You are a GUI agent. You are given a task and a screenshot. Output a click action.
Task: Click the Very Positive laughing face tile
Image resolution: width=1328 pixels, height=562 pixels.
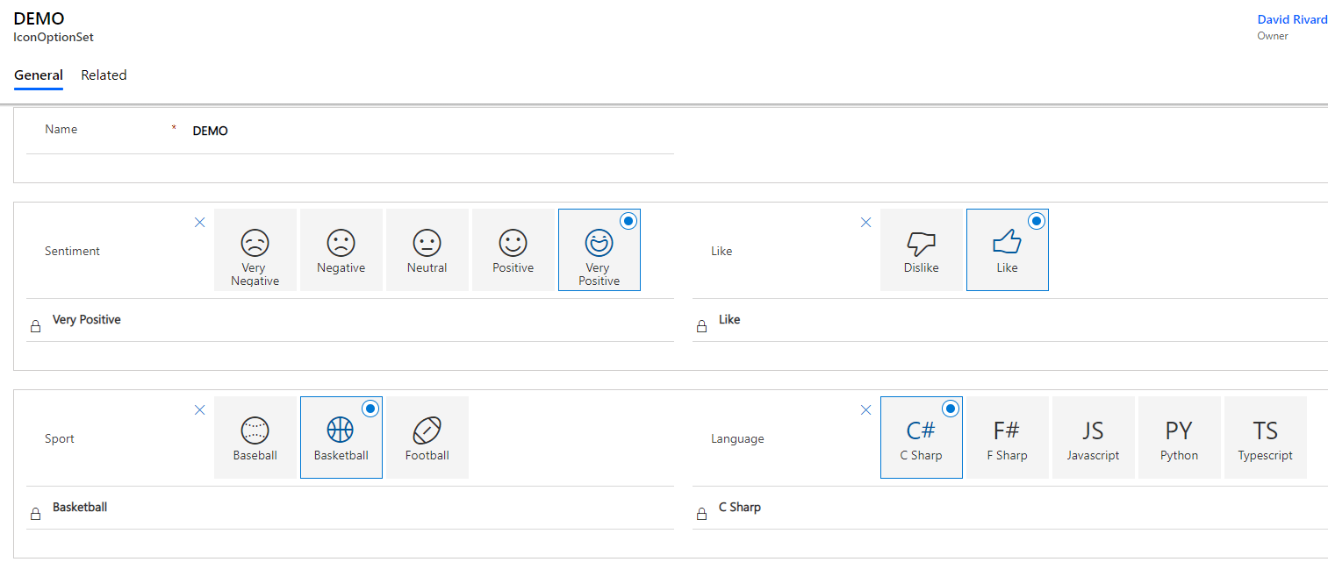[x=599, y=250]
